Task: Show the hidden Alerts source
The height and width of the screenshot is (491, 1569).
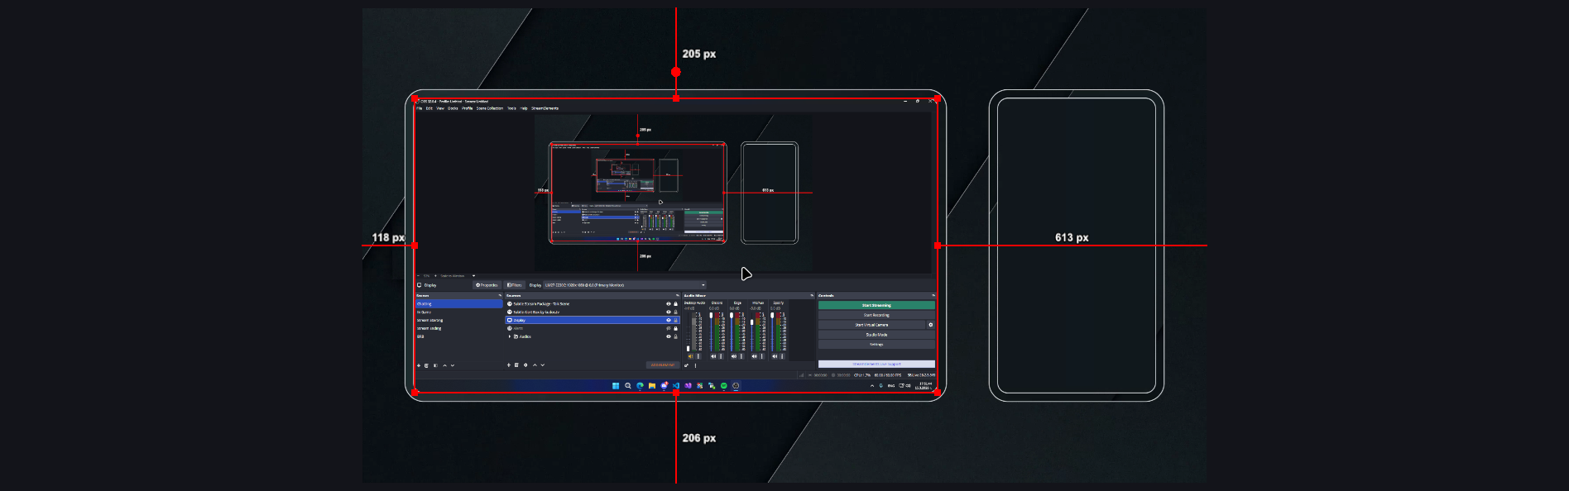Action: coord(669,328)
